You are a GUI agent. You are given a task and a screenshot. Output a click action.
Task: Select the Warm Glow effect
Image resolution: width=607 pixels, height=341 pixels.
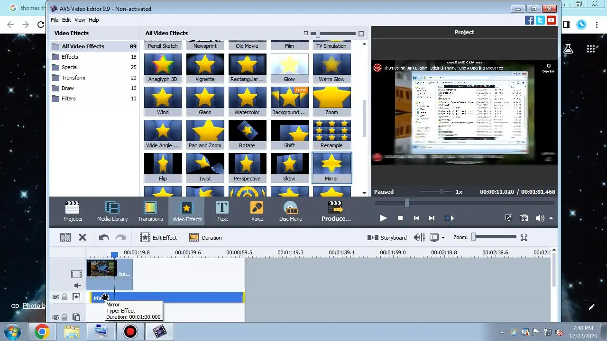(331, 68)
